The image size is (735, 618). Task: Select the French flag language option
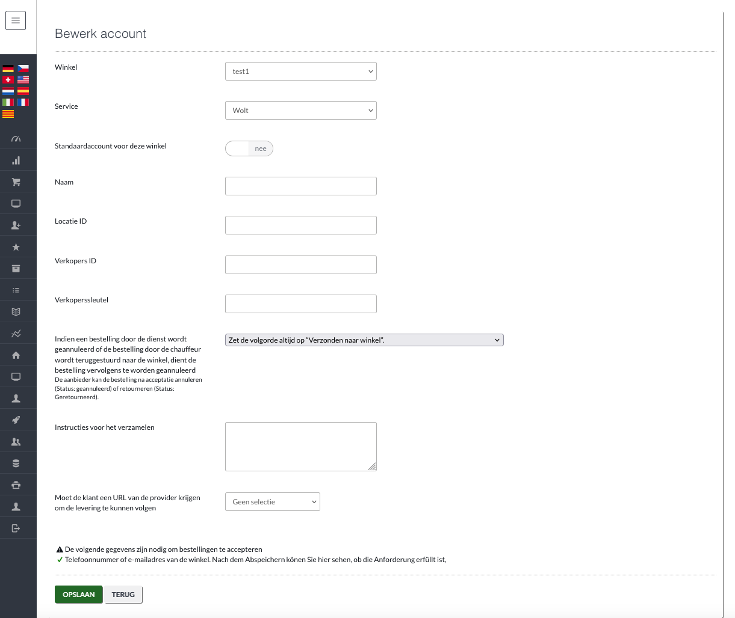(x=23, y=102)
